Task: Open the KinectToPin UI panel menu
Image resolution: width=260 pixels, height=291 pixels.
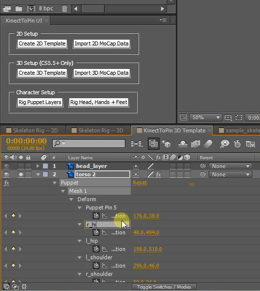Action: click(163, 20)
